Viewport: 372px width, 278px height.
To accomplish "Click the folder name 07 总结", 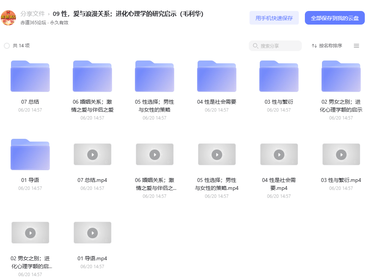I will [30, 102].
